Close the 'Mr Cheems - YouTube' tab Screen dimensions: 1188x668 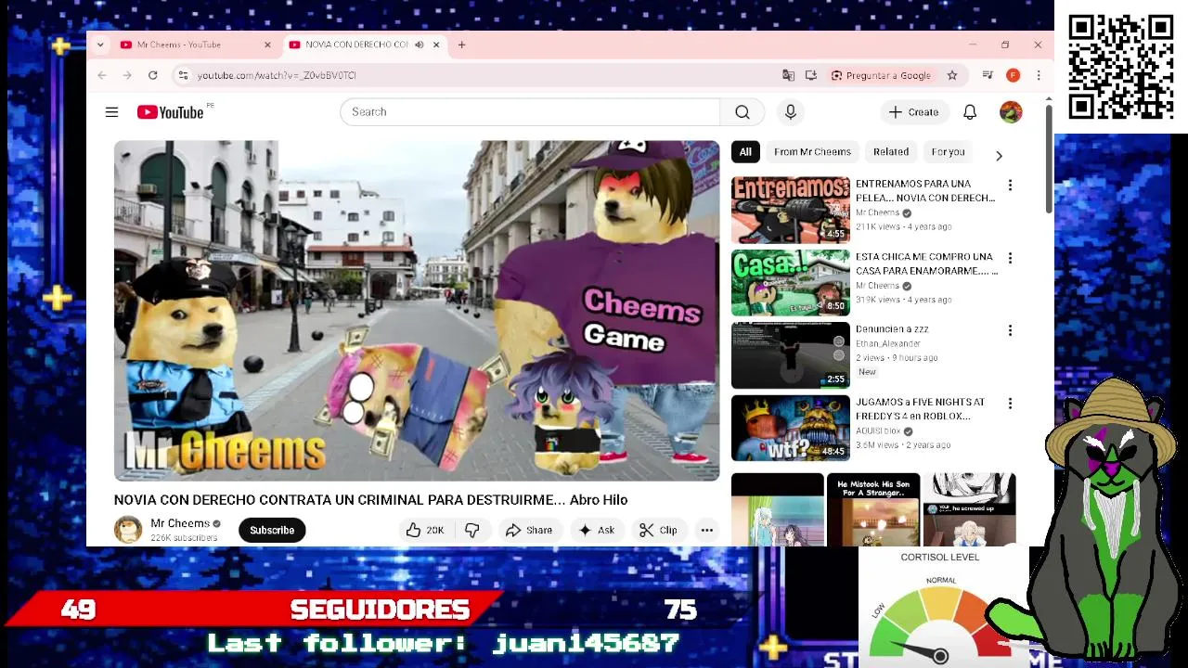tap(267, 45)
